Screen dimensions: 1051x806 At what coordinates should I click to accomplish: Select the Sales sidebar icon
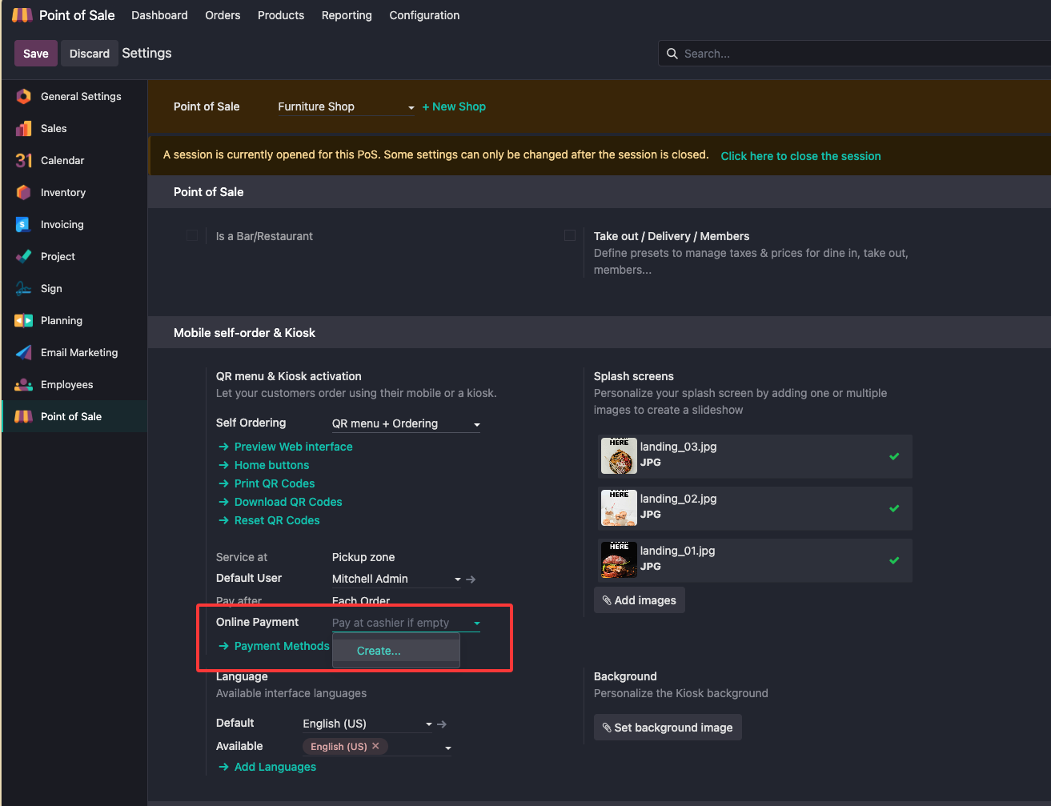[x=23, y=128]
